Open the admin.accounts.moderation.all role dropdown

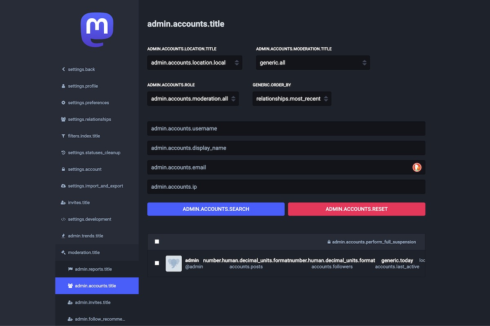click(x=193, y=99)
